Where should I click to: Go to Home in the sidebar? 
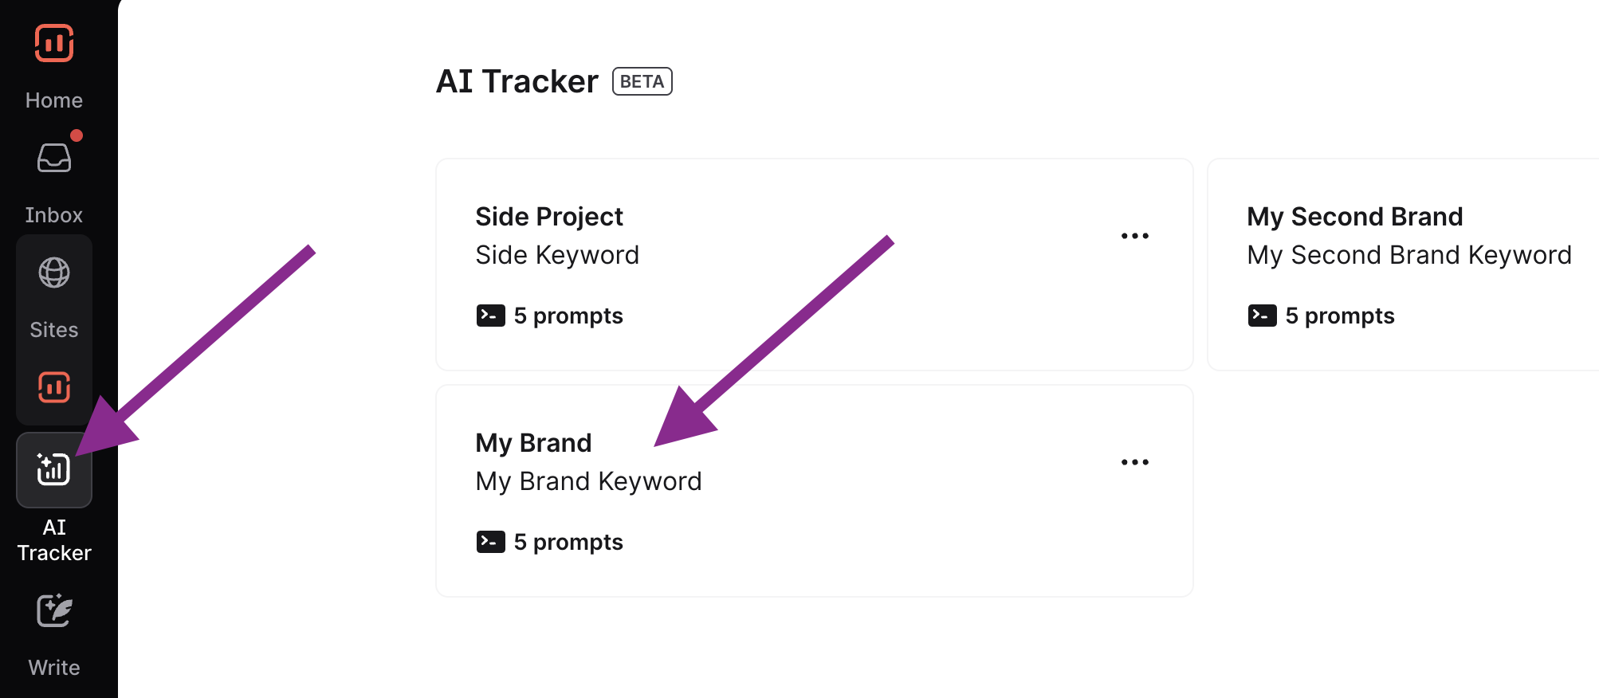[x=54, y=100]
